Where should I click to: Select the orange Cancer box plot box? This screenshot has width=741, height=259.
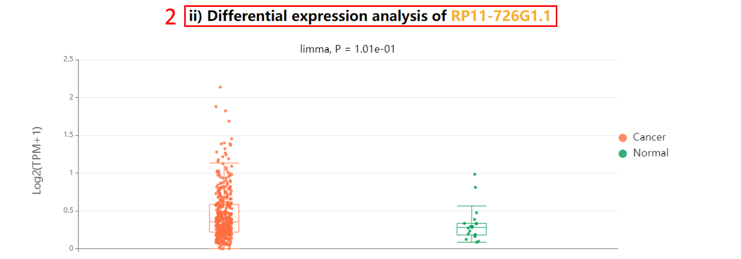click(x=224, y=218)
